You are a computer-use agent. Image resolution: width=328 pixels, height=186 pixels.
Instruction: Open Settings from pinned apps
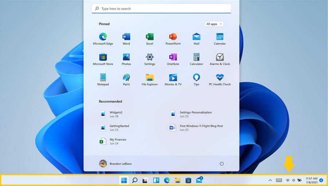point(149,59)
